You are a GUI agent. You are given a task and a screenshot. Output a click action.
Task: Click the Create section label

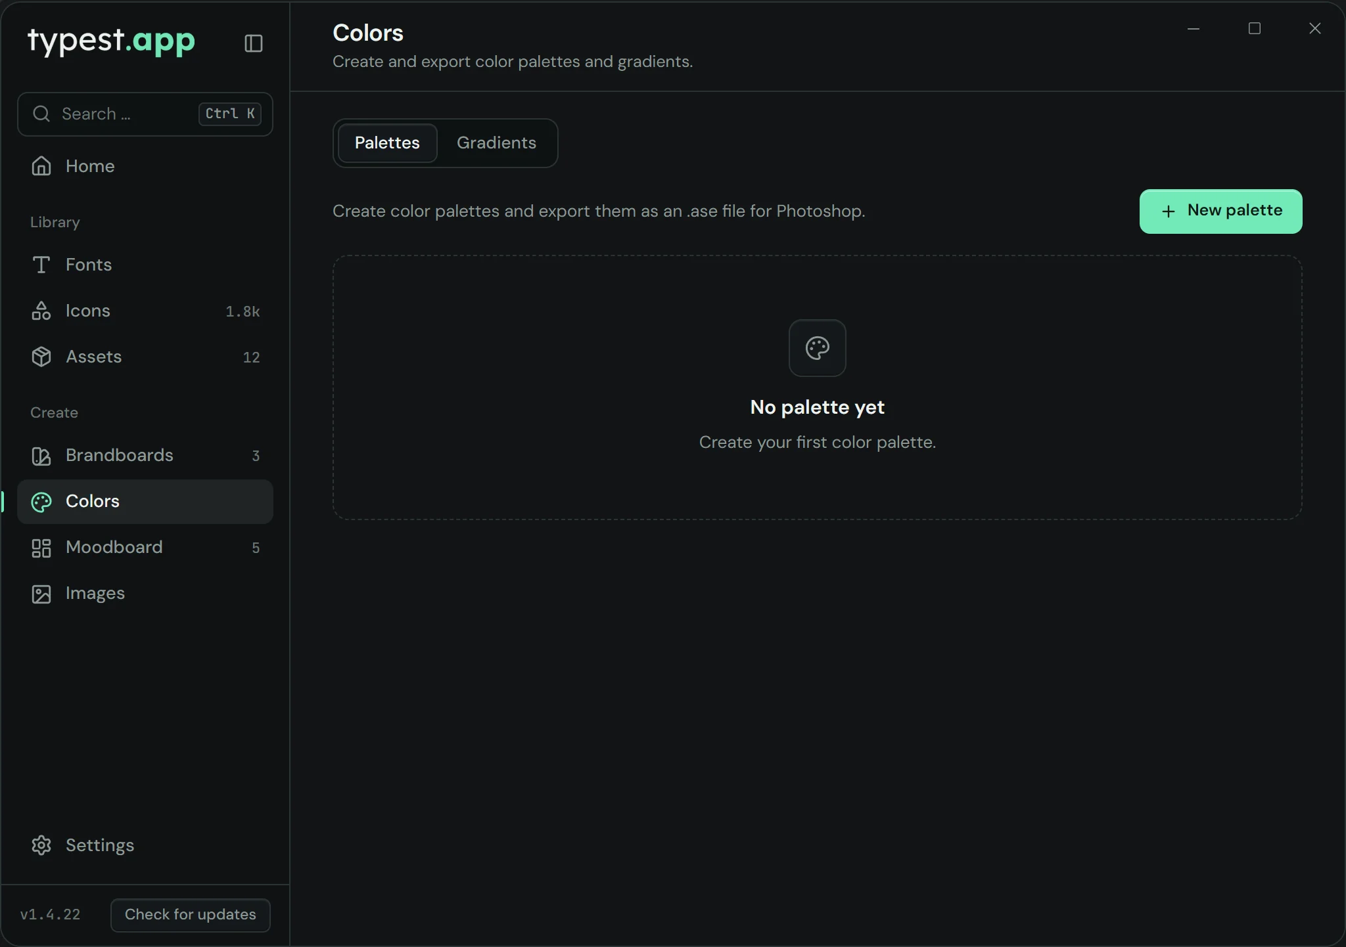[54, 412]
